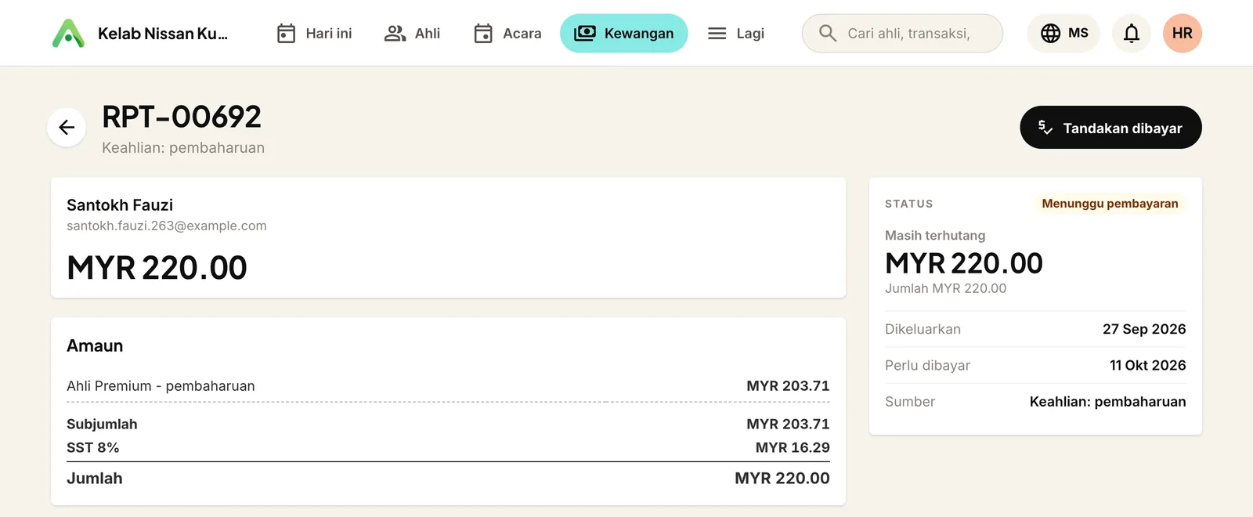
Task: Click the globe language icon
Action: tap(1051, 34)
